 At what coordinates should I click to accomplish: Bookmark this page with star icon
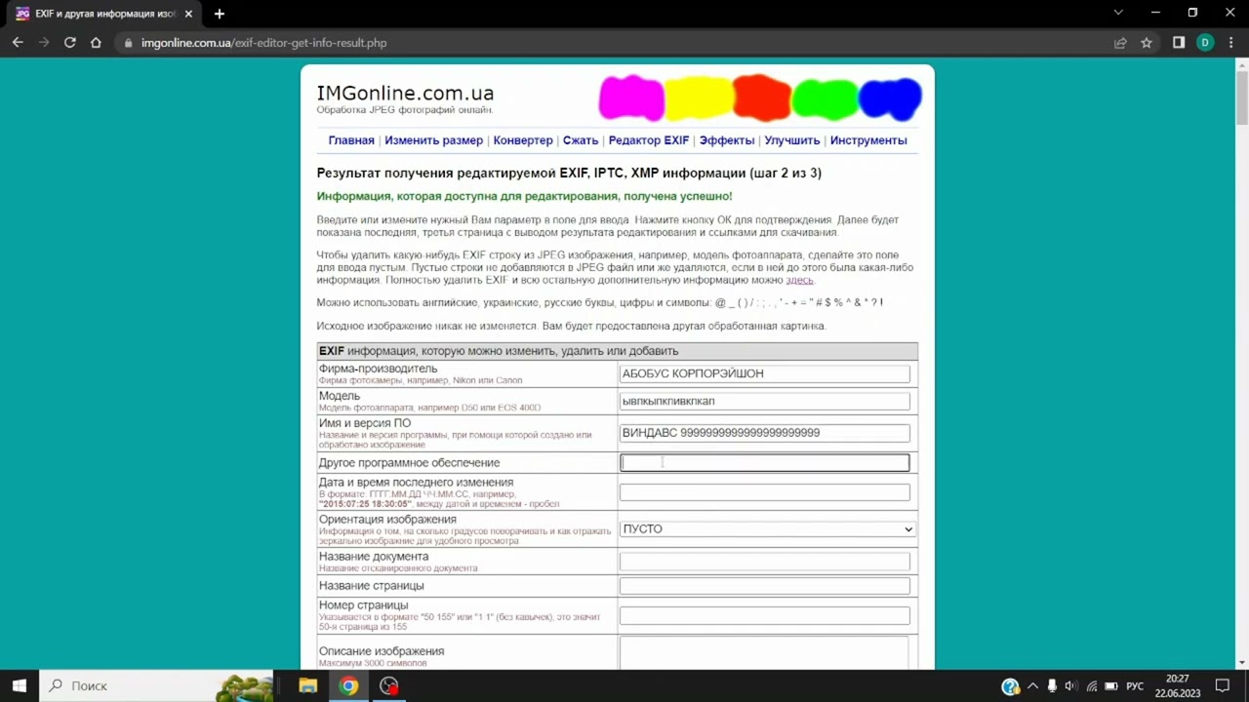click(x=1147, y=43)
